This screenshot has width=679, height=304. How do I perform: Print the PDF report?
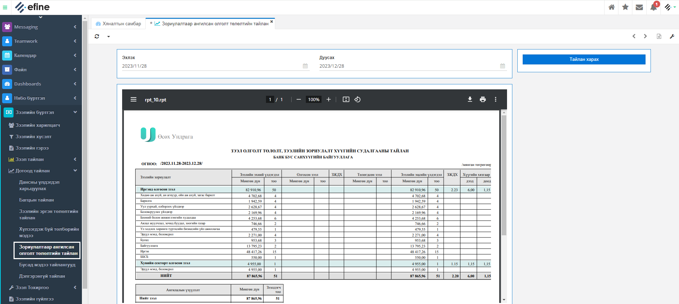click(x=483, y=100)
